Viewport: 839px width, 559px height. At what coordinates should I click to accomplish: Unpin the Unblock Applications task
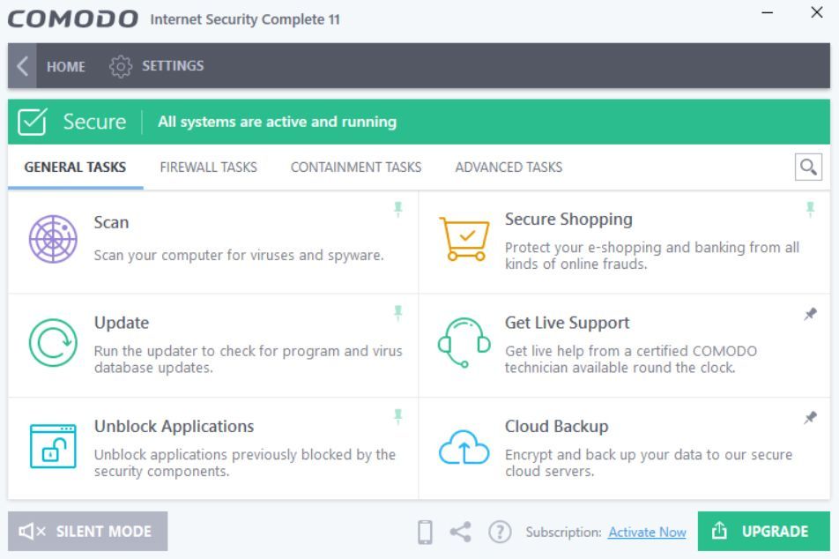click(397, 416)
